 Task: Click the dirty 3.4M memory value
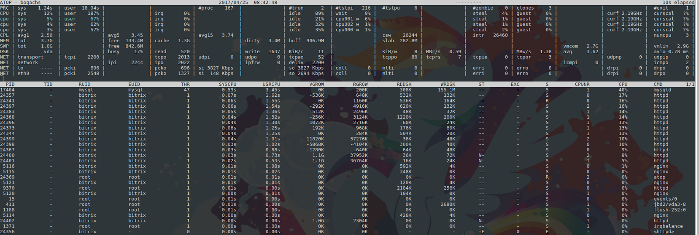click(x=263, y=41)
